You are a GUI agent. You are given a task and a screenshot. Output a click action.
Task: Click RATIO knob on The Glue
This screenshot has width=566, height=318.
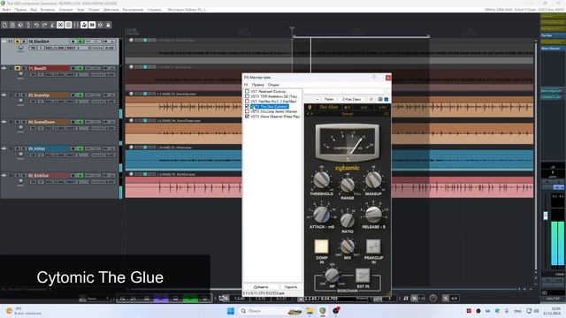(x=348, y=220)
